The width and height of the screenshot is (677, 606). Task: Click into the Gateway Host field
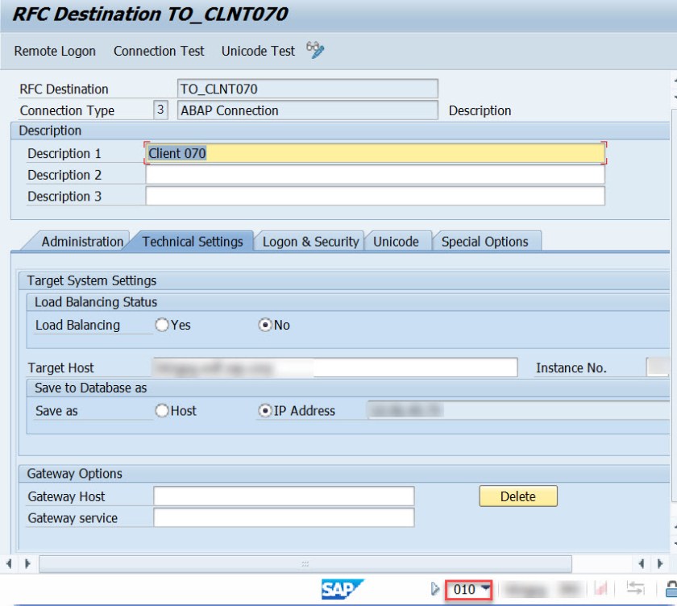coord(284,496)
